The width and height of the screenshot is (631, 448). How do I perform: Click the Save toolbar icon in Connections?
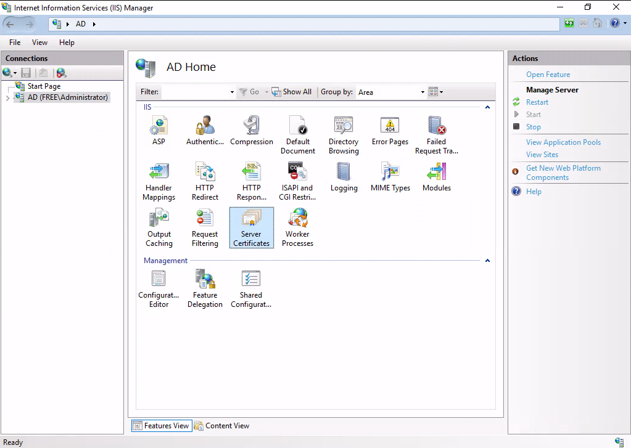pyautogui.click(x=26, y=73)
